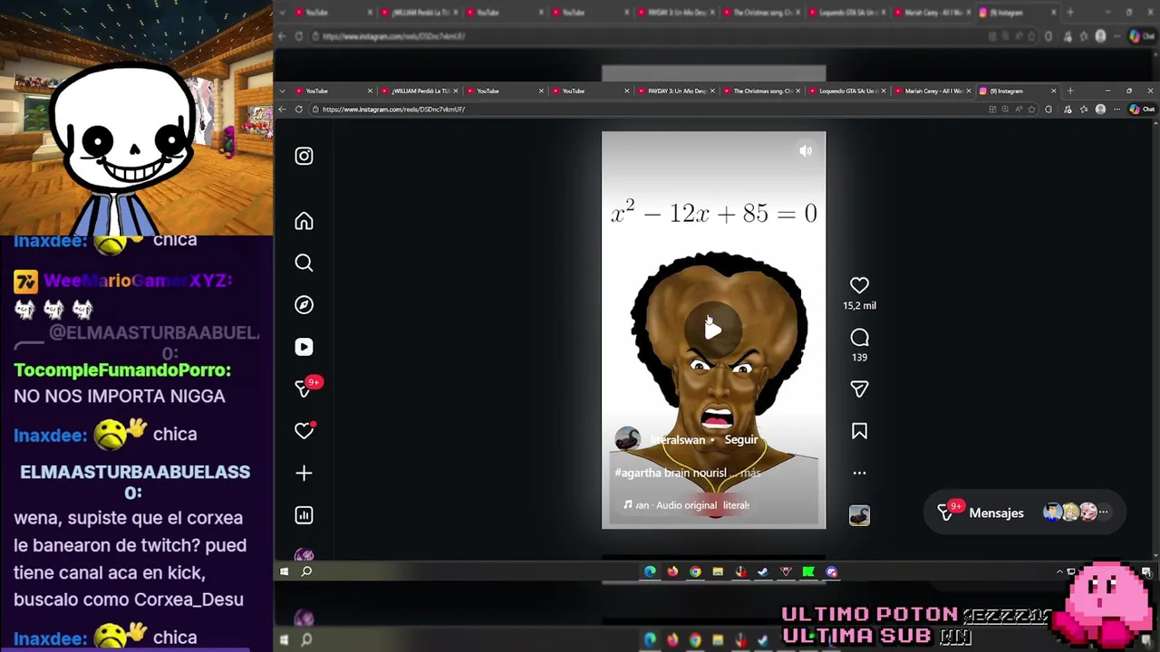Expand the reel caption with 'más'
This screenshot has height=652, width=1160.
[x=750, y=473]
